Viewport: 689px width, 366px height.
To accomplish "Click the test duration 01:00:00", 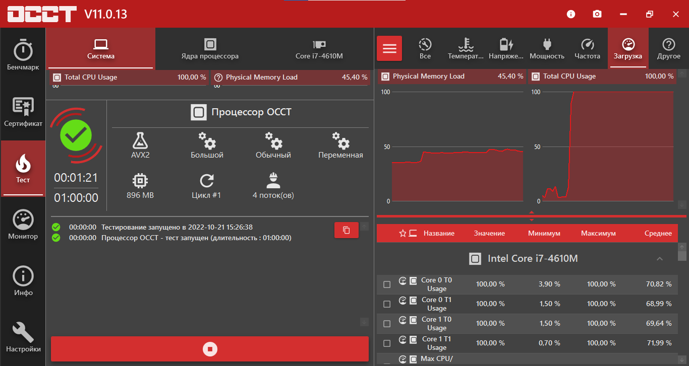I will pyautogui.click(x=76, y=198).
